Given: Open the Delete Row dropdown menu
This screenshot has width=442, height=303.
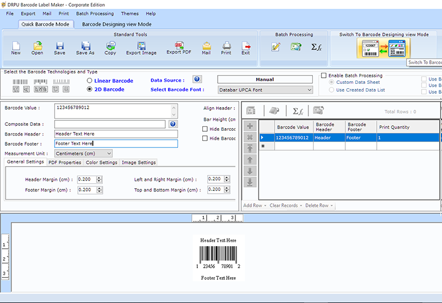Looking at the screenshot, I should [319, 205].
